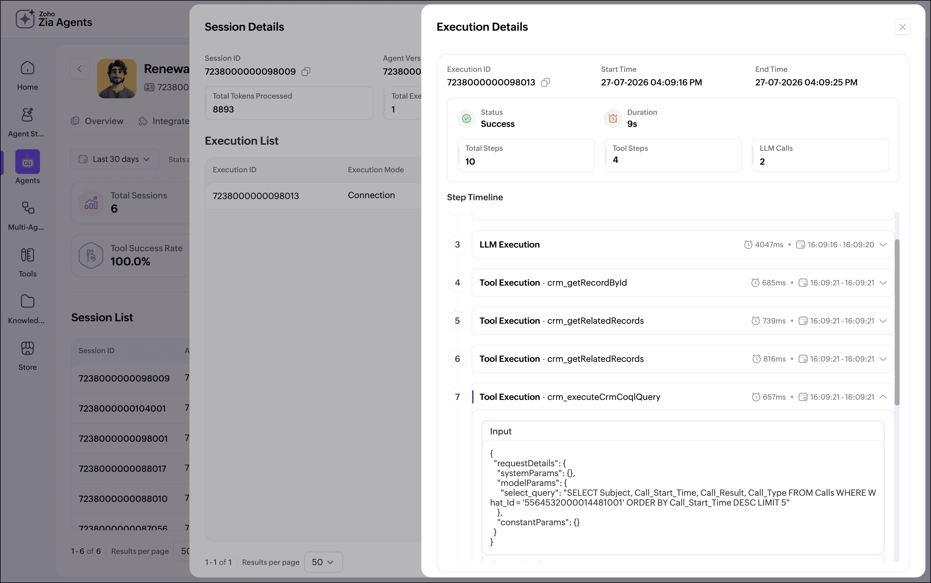This screenshot has height=583, width=931.
Task: Collapse step 7, crm_executeCrmCoqlQuery
Action: (x=883, y=397)
